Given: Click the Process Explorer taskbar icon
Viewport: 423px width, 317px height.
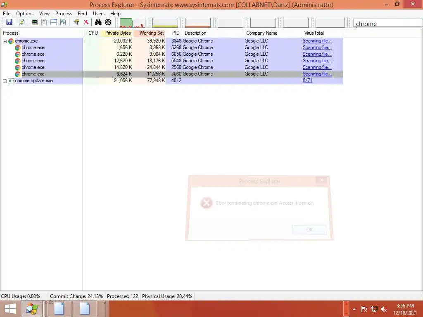Looking at the screenshot, I should [32, 309].
